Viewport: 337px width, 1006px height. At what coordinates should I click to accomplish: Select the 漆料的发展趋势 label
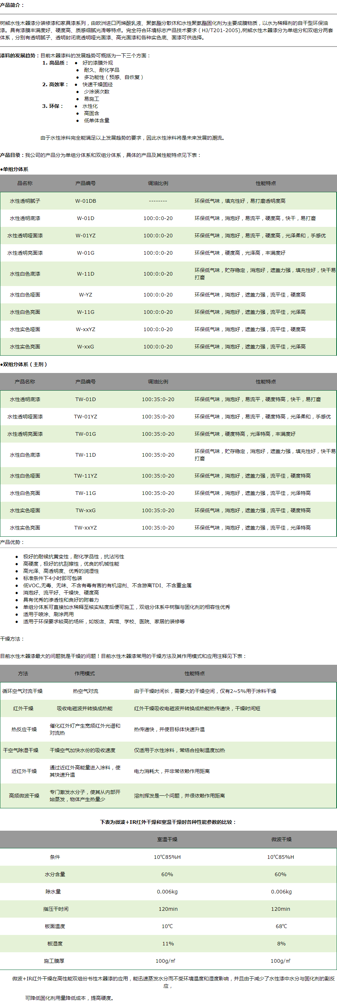[x=19, y=56]
